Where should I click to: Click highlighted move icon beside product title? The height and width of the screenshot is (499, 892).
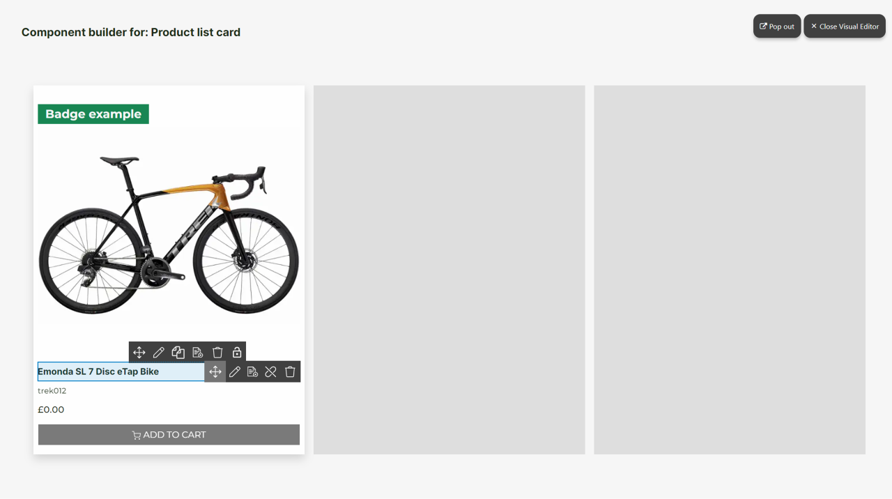(215, 371)
